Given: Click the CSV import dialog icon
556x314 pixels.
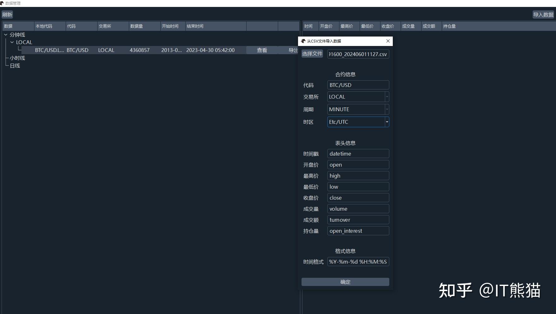Looking at the screenshot, I should coord(303,41).
